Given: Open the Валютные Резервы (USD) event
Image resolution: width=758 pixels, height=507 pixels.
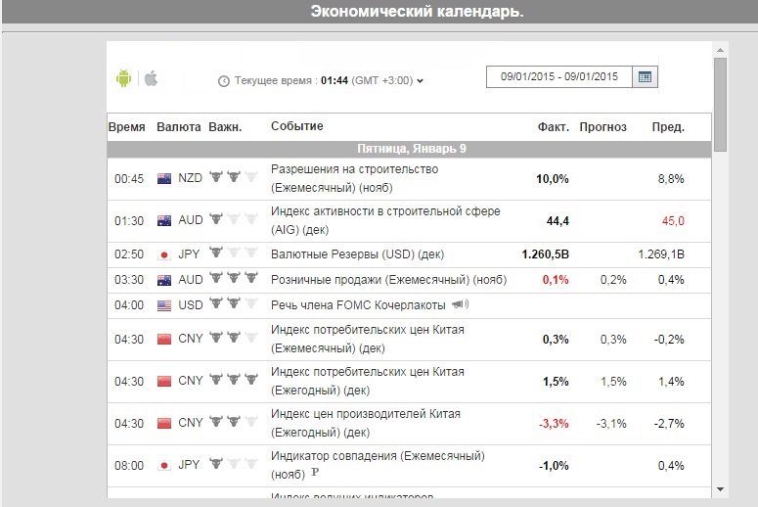Looking at the screenshot, I should pos(357,254).
